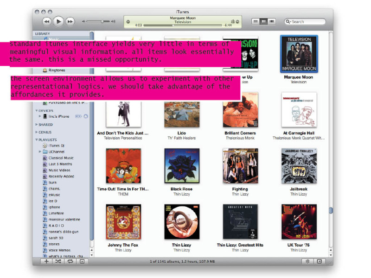The height and width of the screenshot is (278, 371).
Task: Open Last 3 Months smart playlist
Action: [x=58, y=164]
